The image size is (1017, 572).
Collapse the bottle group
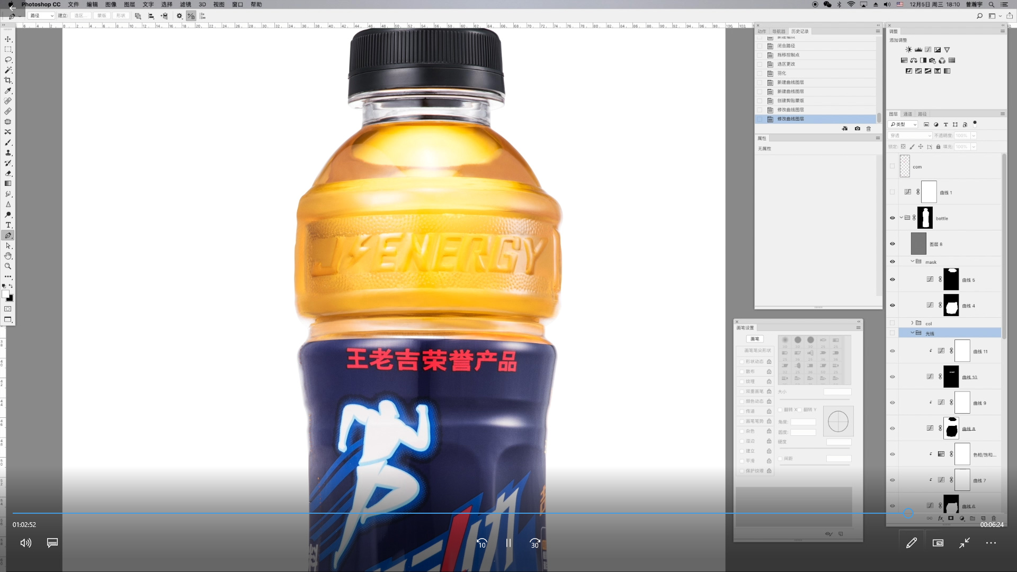coord(902,218)
